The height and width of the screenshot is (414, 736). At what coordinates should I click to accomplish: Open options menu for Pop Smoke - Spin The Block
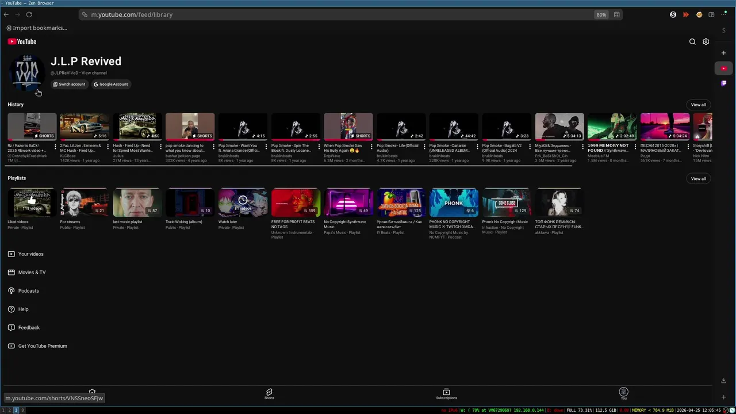[x=319, y=147]
